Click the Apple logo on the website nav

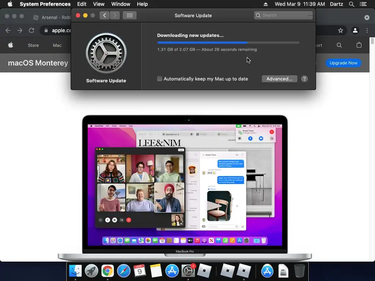click(11, 45)
